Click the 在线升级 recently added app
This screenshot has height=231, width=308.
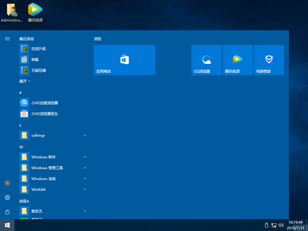point(38,49)
